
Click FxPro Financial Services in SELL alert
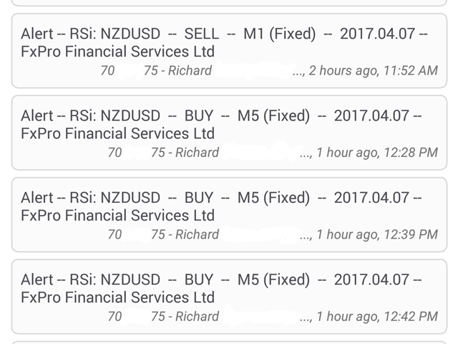tap(117, 52)
